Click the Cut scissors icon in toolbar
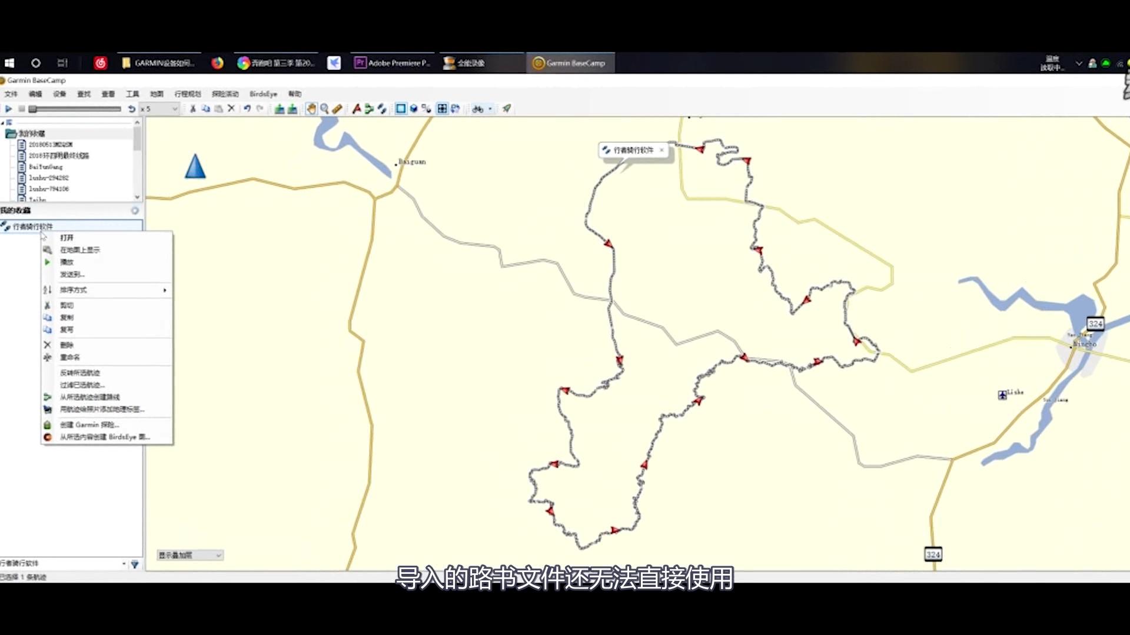Viewport: 1130px width, 635px height. 192,108
